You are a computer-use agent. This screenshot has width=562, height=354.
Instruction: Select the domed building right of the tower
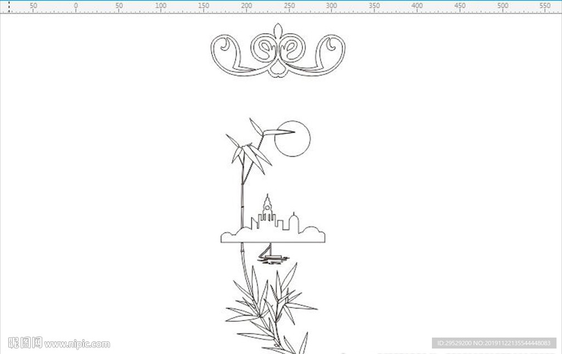pyautogui.click(x=294, y=222)
